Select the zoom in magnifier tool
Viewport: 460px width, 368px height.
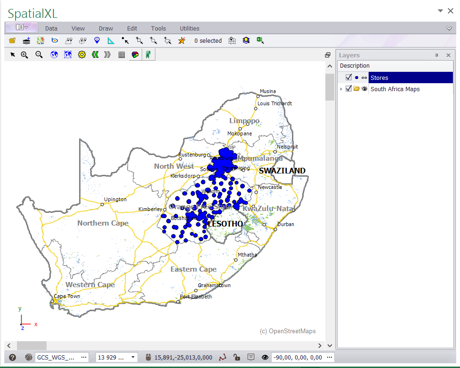pos(24,55)
